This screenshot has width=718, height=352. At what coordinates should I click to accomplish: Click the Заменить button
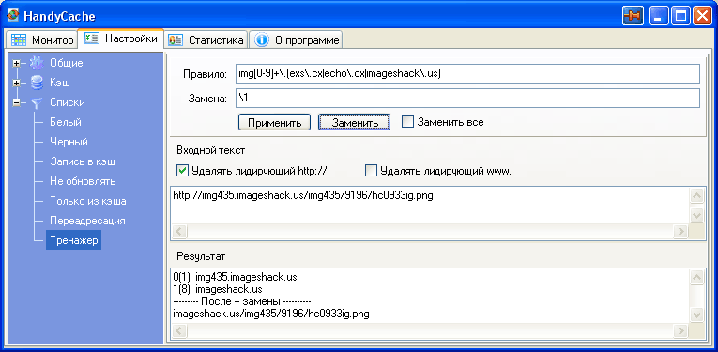click(355, 123)
